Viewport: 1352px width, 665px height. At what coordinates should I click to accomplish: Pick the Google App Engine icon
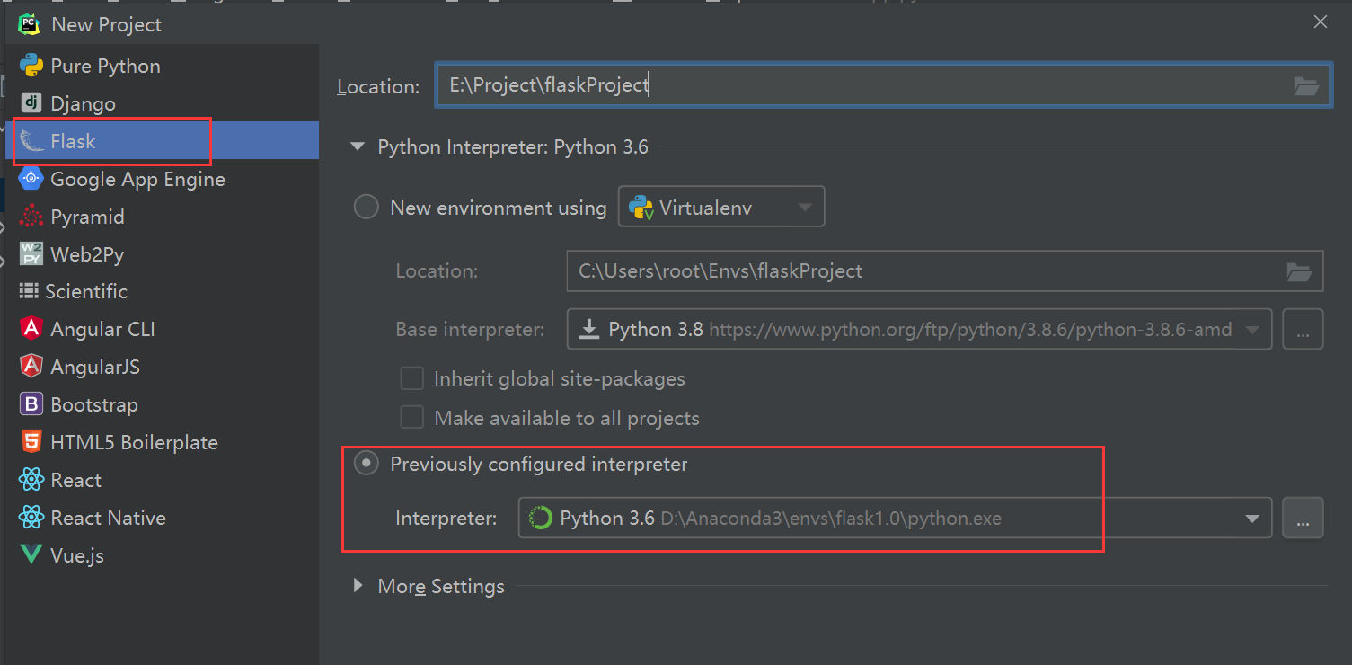pos(31,179)
